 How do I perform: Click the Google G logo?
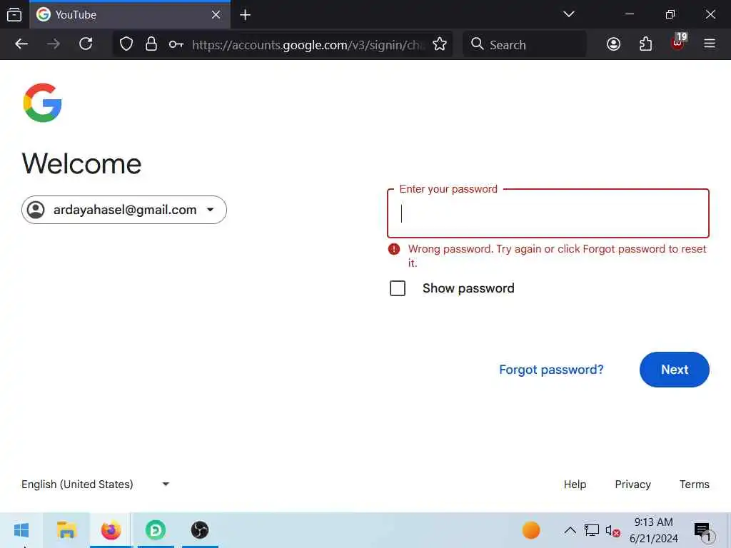[42, 103]
